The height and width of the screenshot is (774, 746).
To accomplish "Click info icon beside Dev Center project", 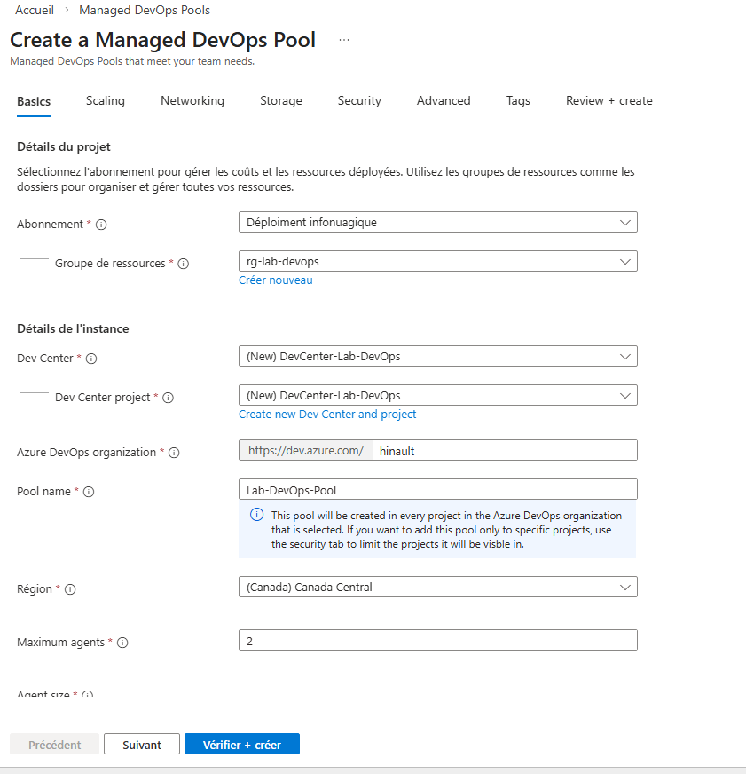I will coord(169,398).
